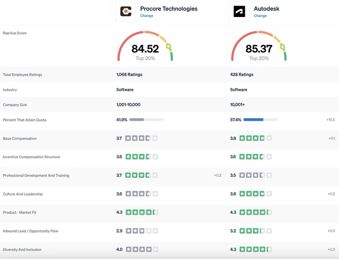The height and width of the screenshot is (259, 339).
Task: Click Culture And Leadership row label
Action: pos(22,194)
